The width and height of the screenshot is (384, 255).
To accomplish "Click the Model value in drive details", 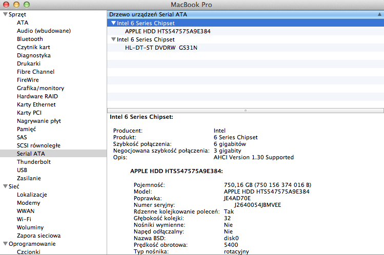I will tap(267, 192).
